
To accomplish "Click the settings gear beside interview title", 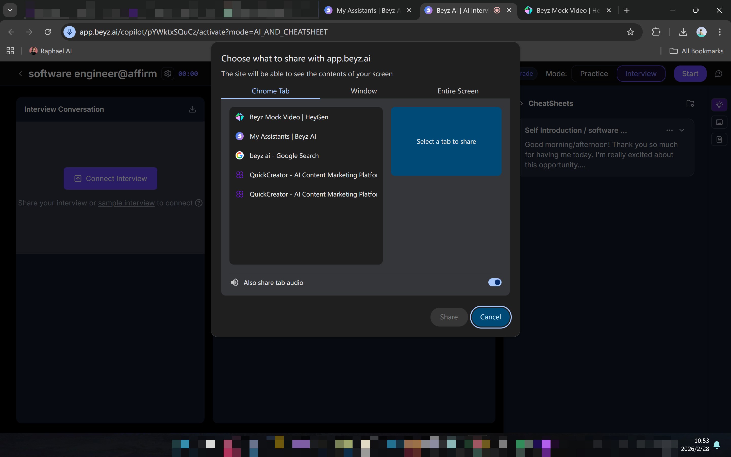I will click(168, 74).
